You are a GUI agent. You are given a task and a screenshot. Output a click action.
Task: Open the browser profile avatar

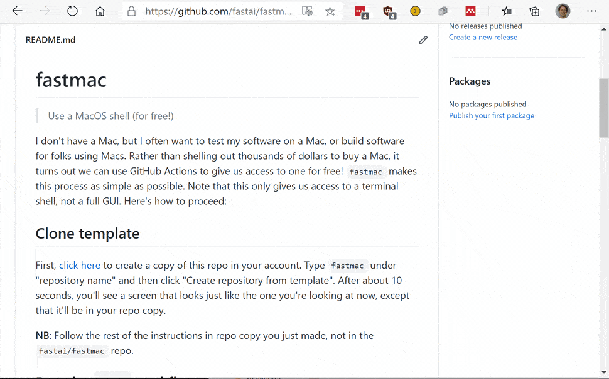[563, 11]
